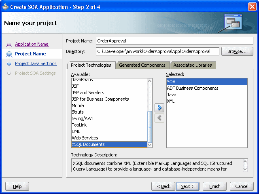Select Mobile in Available list
This screenshot has height=194, width=259.
coord(109,105)
